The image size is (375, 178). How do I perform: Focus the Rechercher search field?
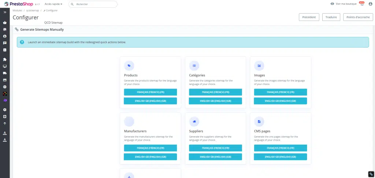point(93,4)
